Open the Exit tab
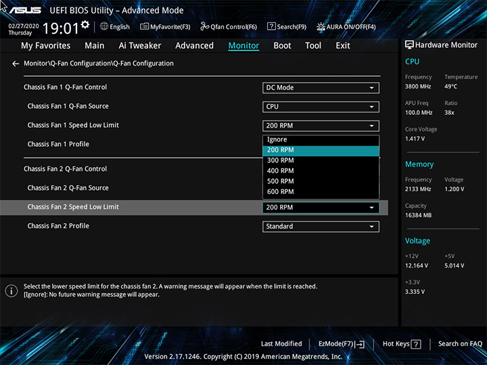This screenshot has height=365, width=487. [x=343, y=46]
